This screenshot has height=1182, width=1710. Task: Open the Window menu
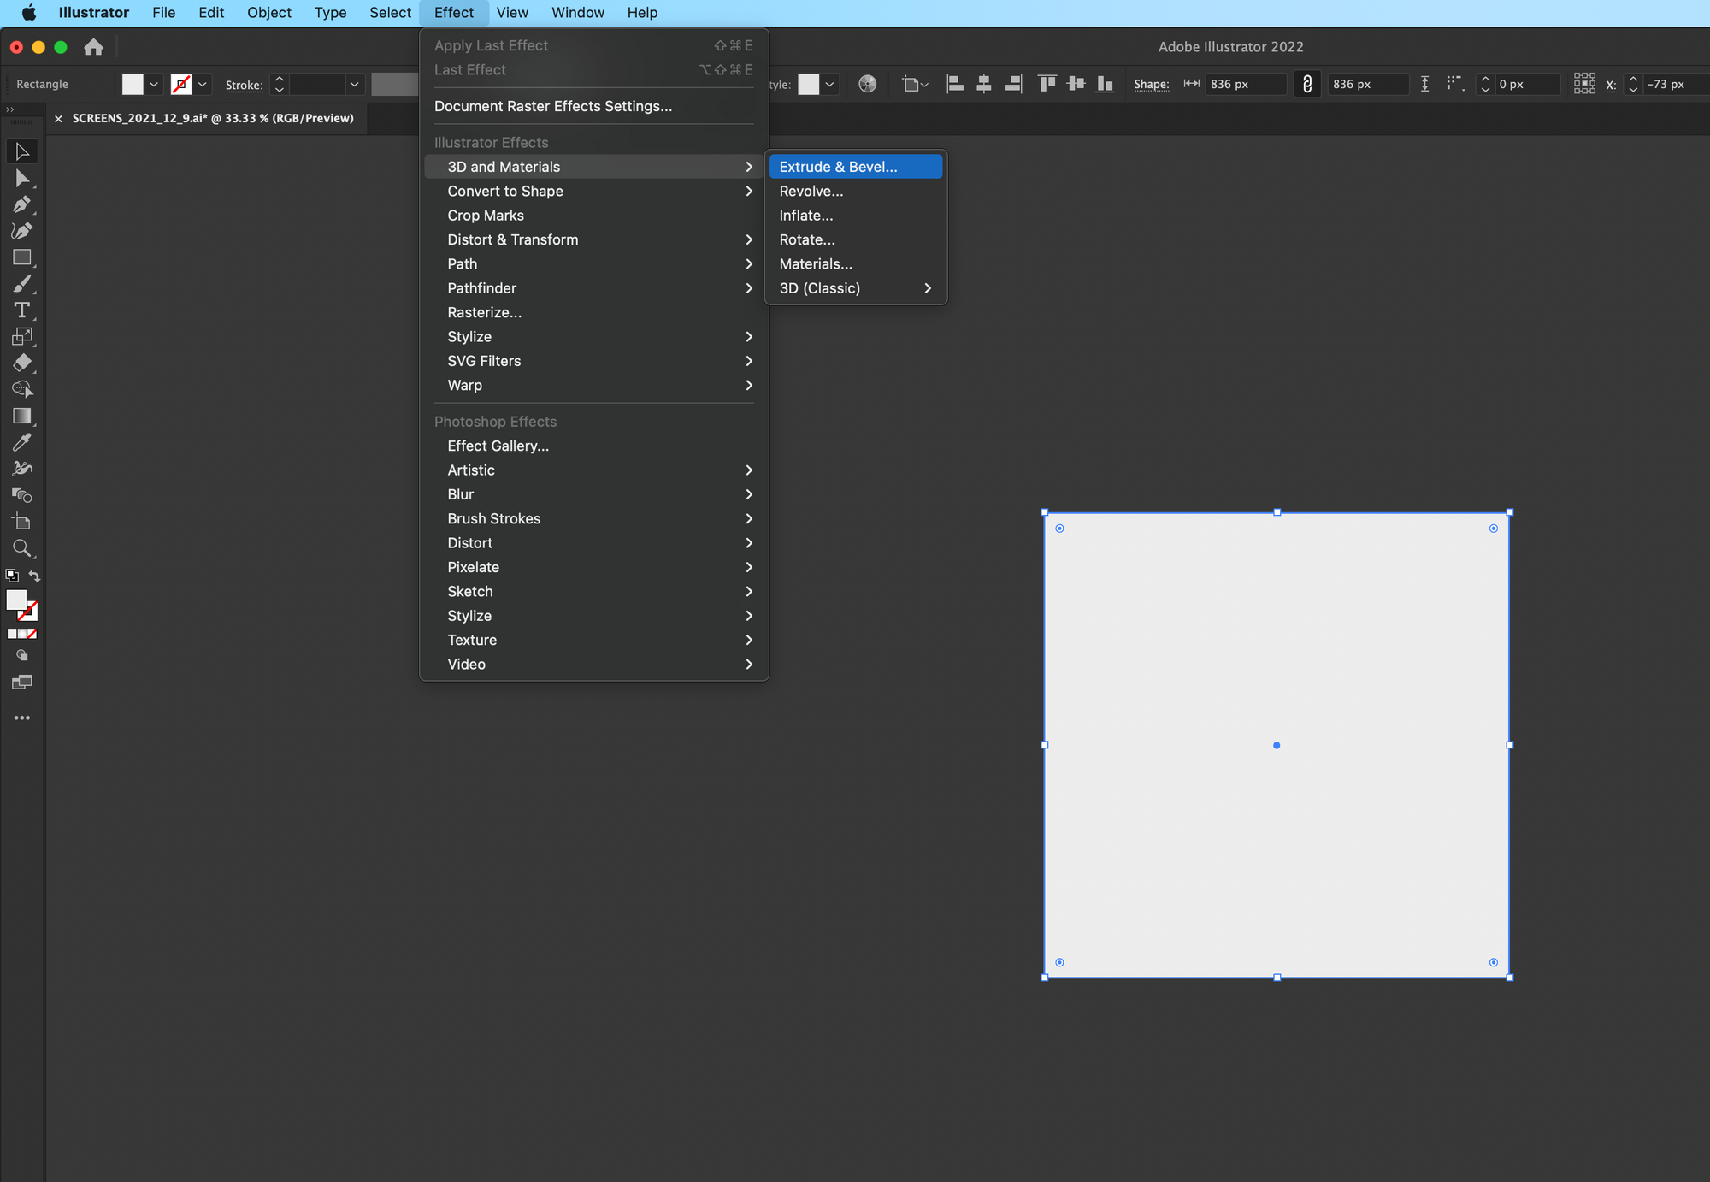point(577,13)
